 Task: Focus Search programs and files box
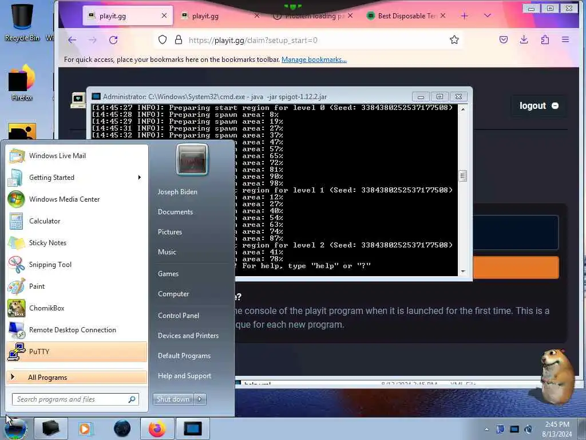(75, 399)
